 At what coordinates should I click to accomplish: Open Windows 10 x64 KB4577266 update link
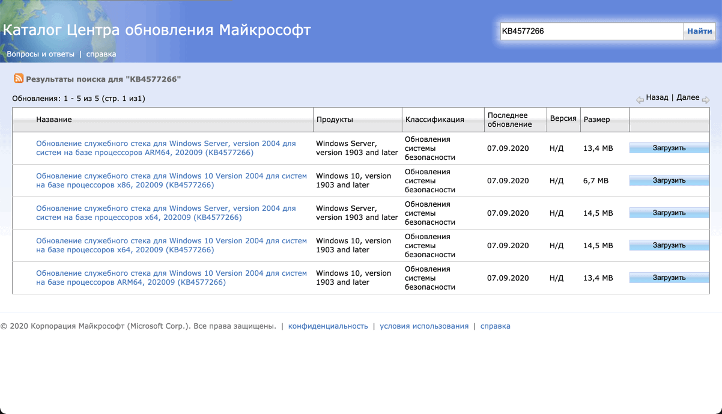[x=171, y=245]
